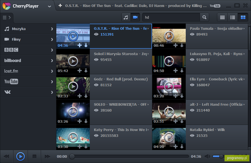Open the Filmy sidebar section

(28, 39)
